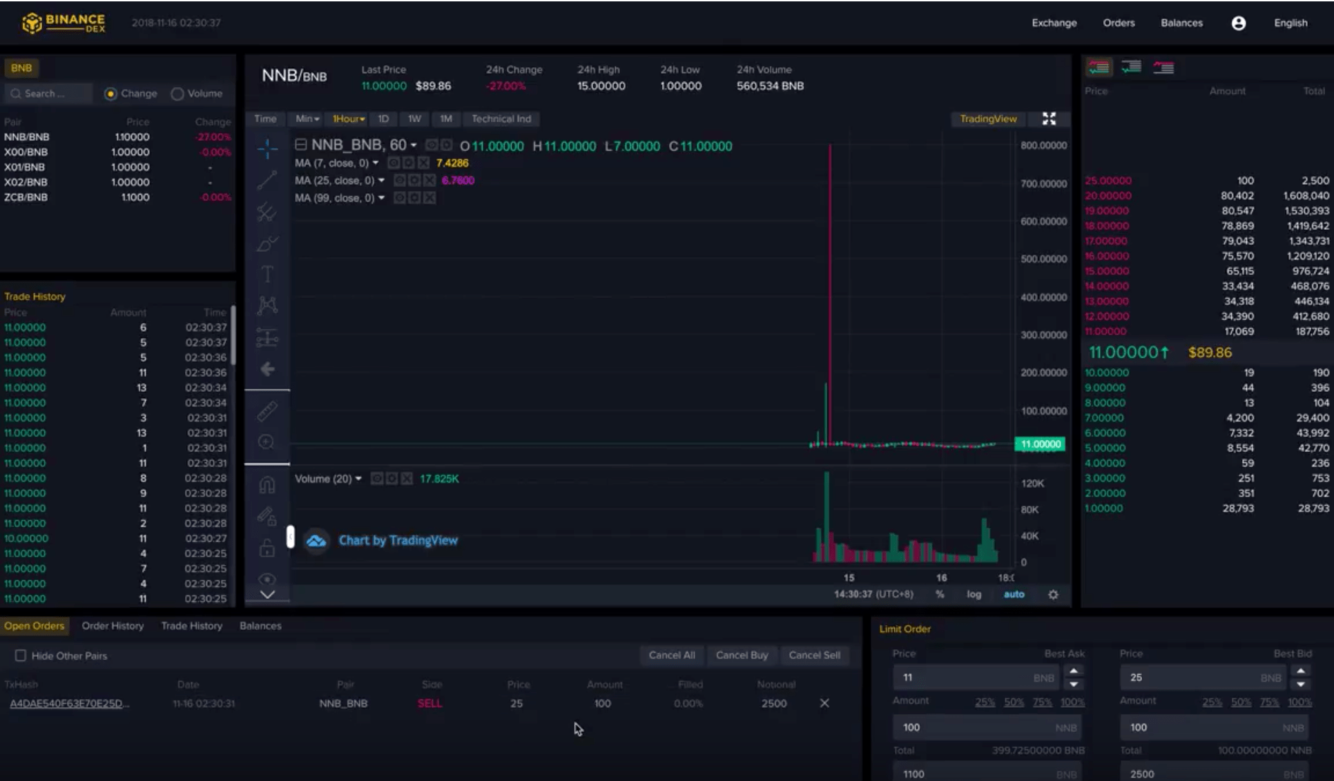The image size is (1334, 781).
Task: Click buy price input showing 11
Action: point(977,678)
